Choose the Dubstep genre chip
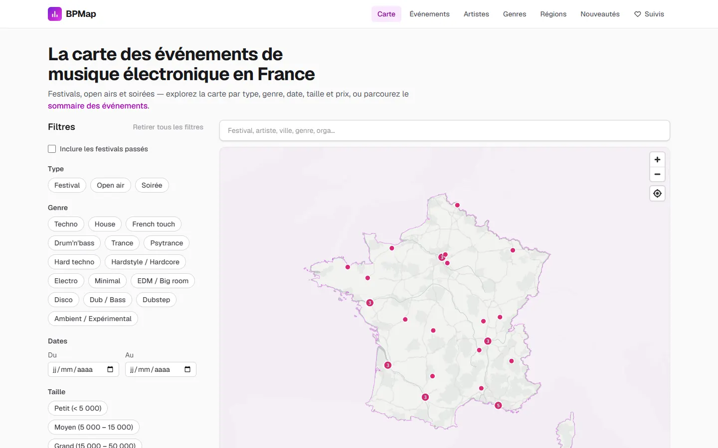 [156, 300]
